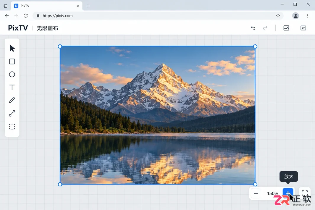Open a new browser tab
This screenshot has height=210, width=315.
click(x=88, y=6)
